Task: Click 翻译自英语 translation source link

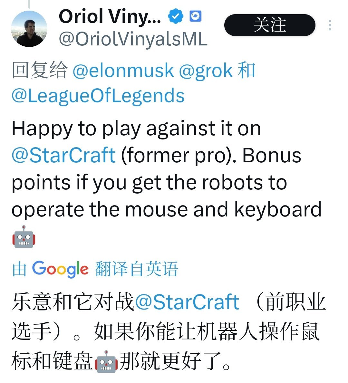Action: (136, 269)
